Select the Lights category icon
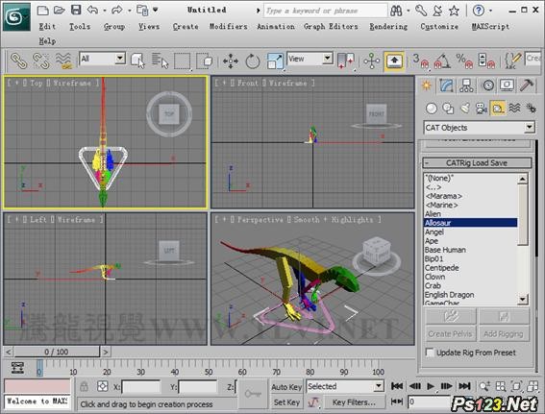Screen dimensions: 545x414 pyautogui.click(x=465, y=109)
